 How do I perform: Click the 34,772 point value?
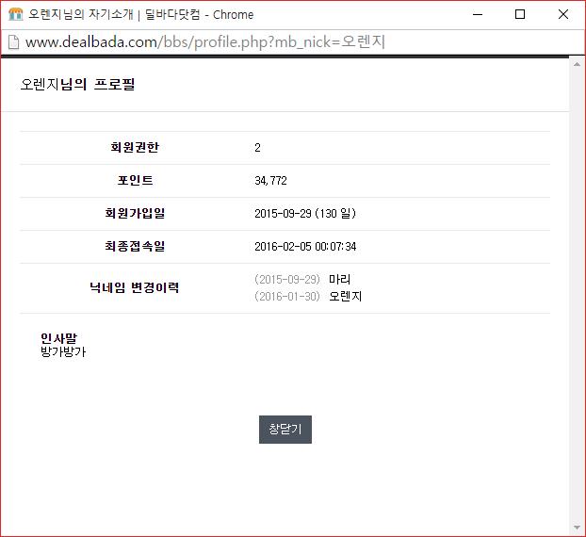coord(270,181)
